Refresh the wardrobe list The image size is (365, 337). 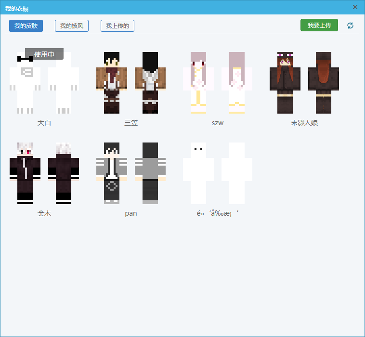click(351, 26)
